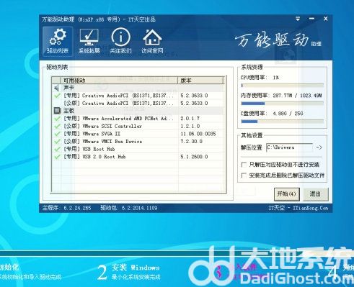The height and width of the screenshot is (287, 354).
Task: Click the 关注我们 info icon
Action: 120,41
